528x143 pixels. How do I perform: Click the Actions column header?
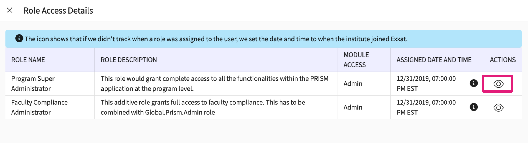pos(502,60)
